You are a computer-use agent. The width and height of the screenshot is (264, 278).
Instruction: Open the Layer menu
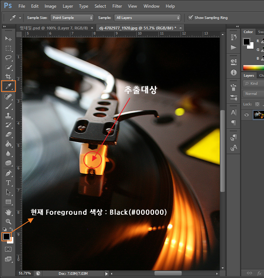(x=68, y=6)
